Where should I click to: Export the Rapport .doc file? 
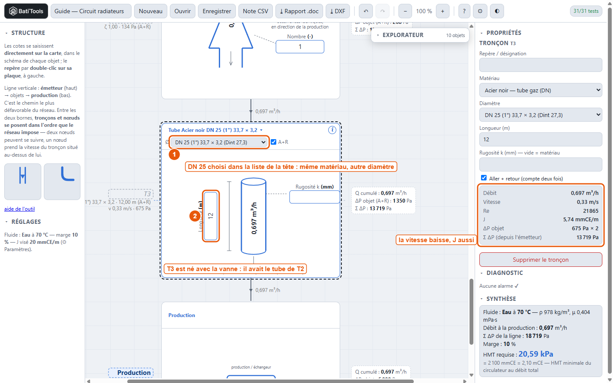tap(299, 11)
